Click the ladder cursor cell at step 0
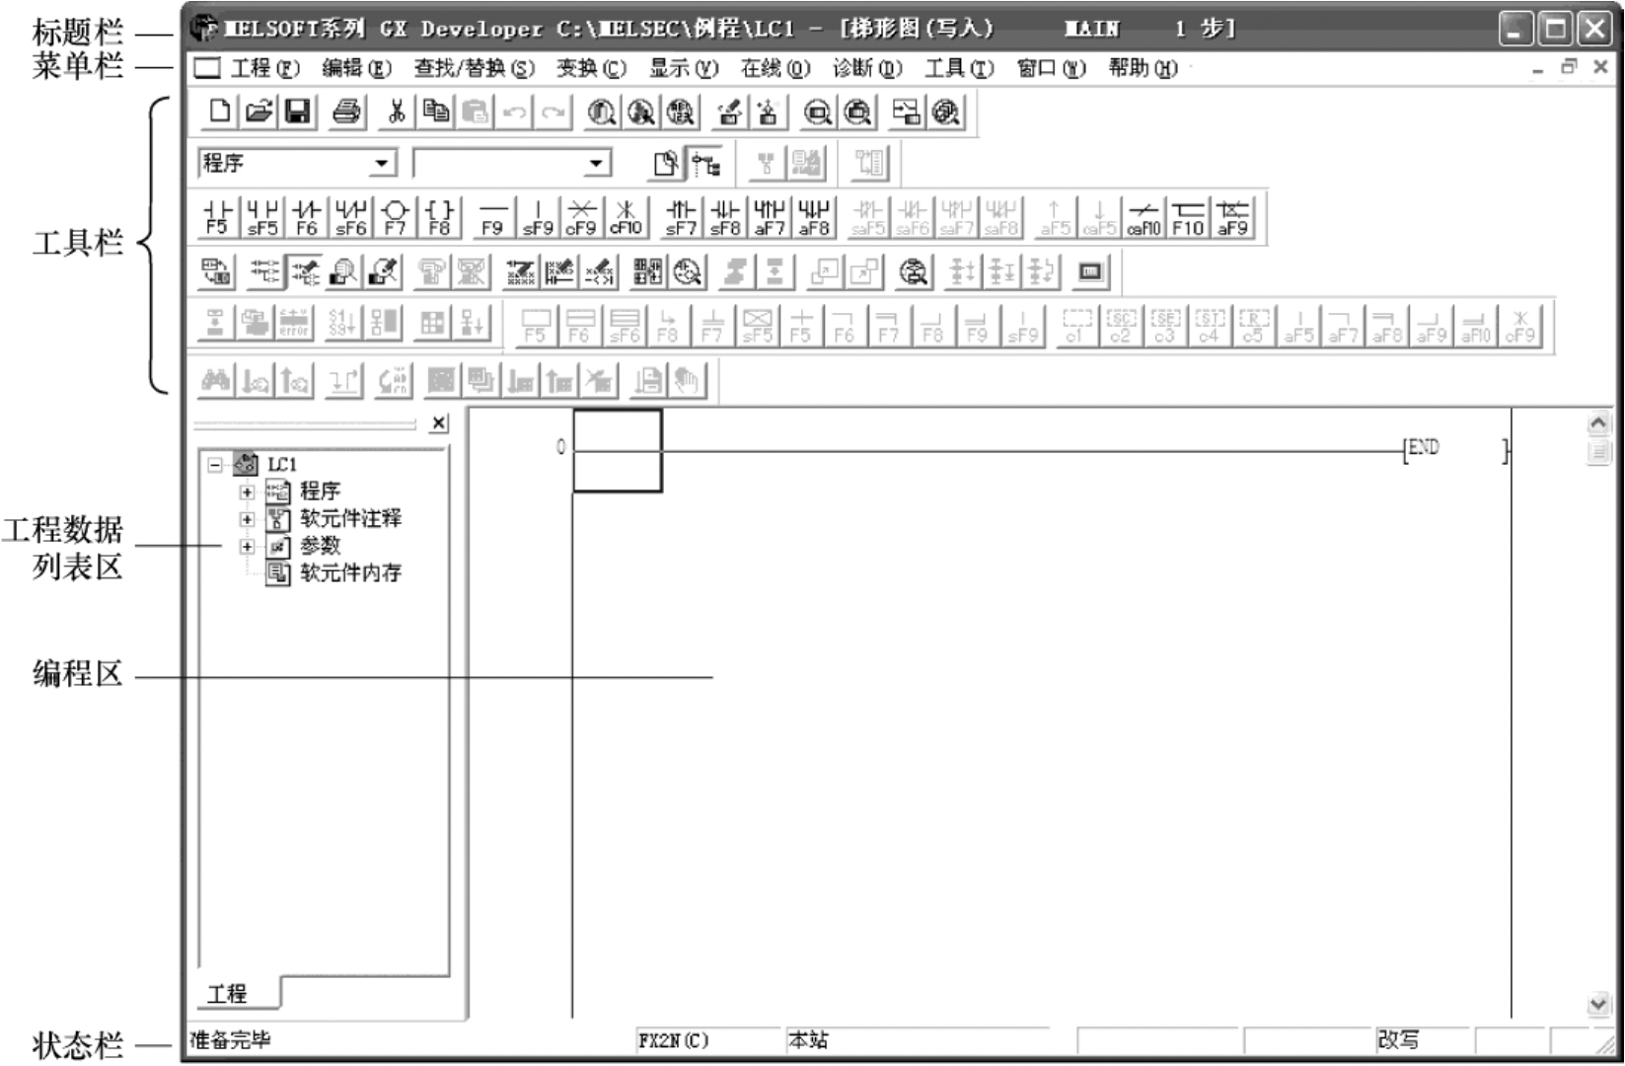1625x1066 pixels. [x=618, y=450]
